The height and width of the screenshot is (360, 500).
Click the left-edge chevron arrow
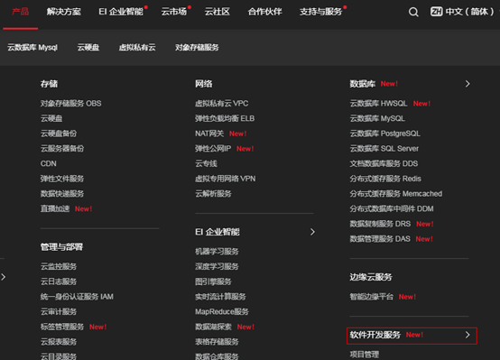[x=4, y=277]
